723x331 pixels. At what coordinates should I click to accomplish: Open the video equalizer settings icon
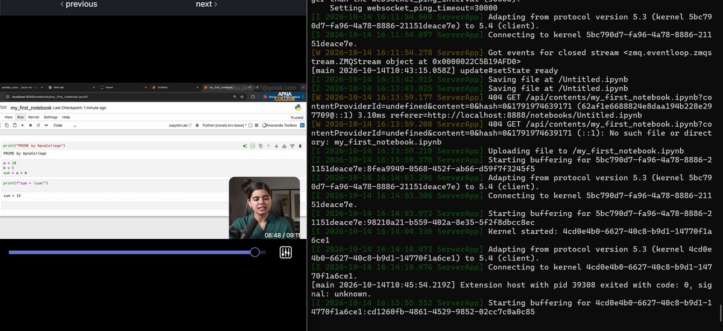click(286, 252)
